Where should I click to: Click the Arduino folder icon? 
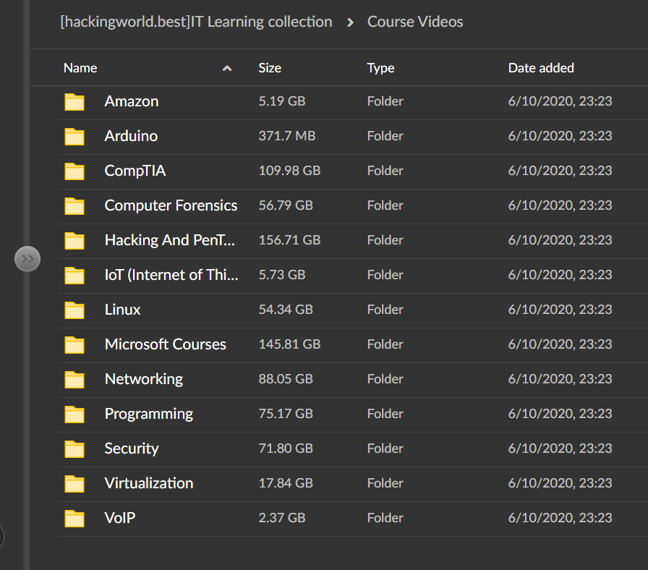tap(74, 137)
